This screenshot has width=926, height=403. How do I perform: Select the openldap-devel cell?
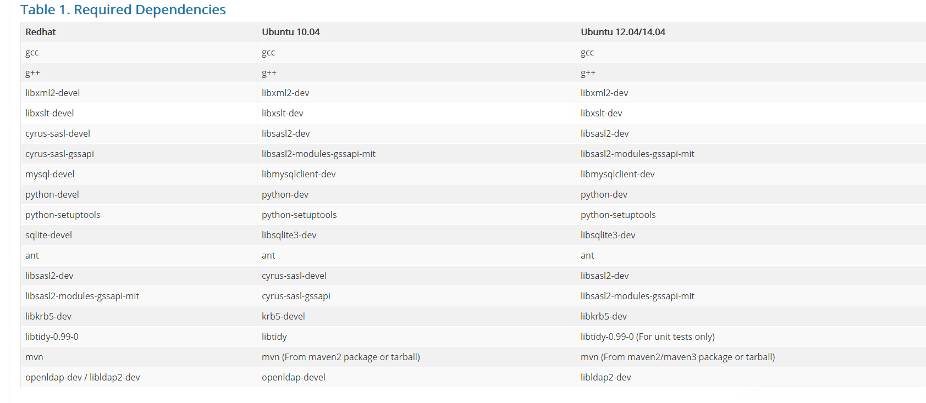point(293,377)
